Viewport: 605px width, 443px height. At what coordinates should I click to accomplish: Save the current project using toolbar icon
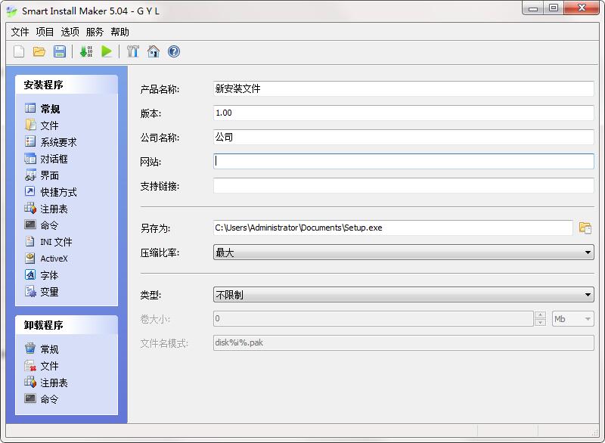(61, 51)
